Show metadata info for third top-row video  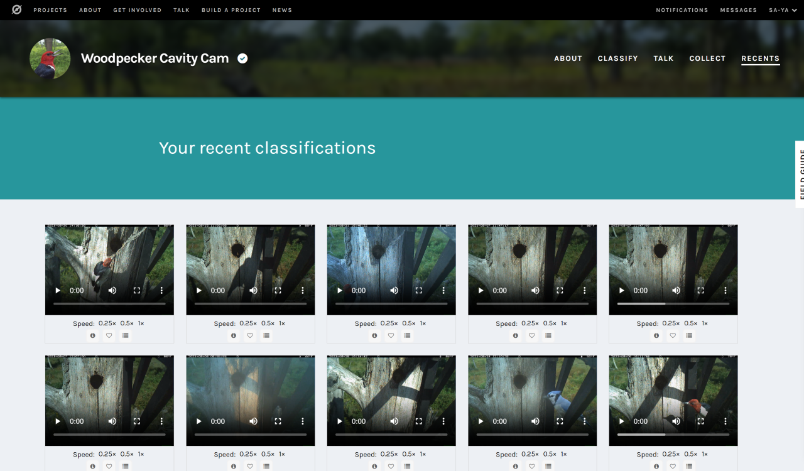click(x=375, y=336)
